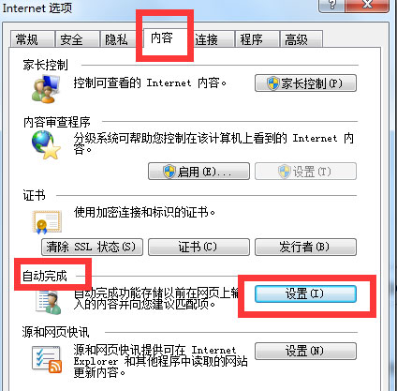
Task: Open the 隐私 tab
Action: (118, 39)
